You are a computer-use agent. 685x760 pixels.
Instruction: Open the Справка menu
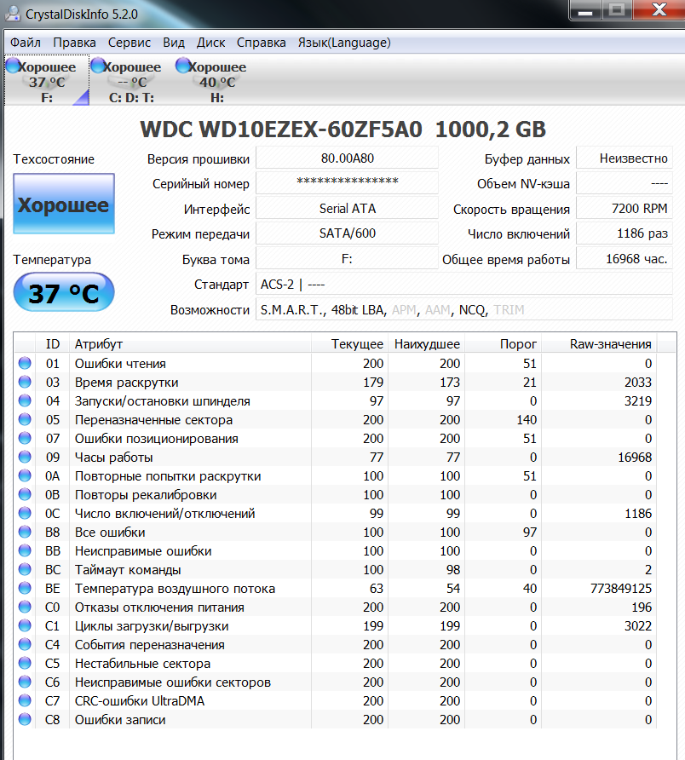262,43
